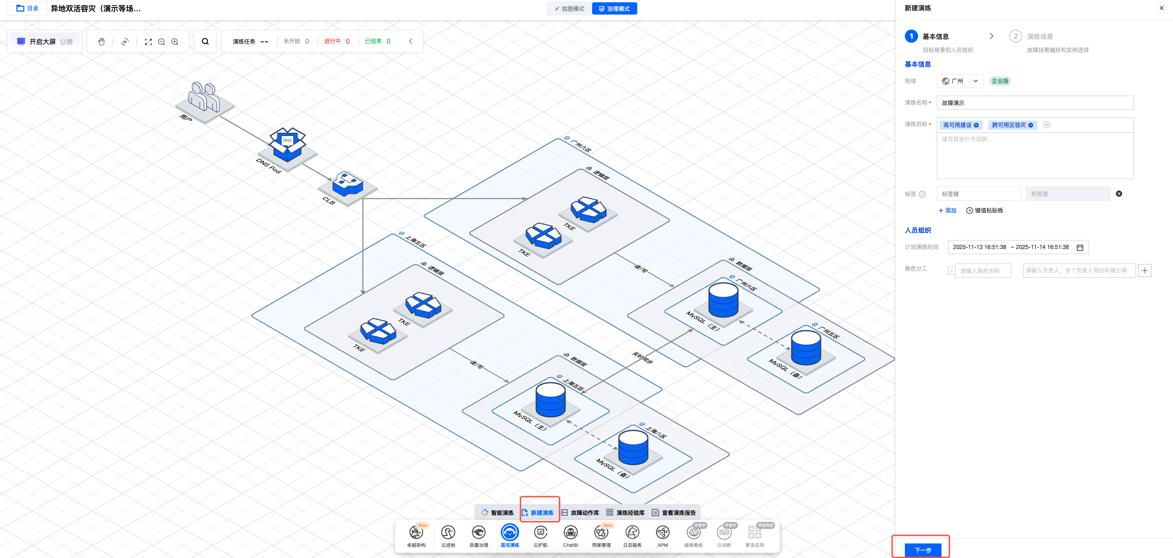The width and height of the screenshot is (1173, 558).
Task: Zoom in on the canvas
Action: click(175, 42)
